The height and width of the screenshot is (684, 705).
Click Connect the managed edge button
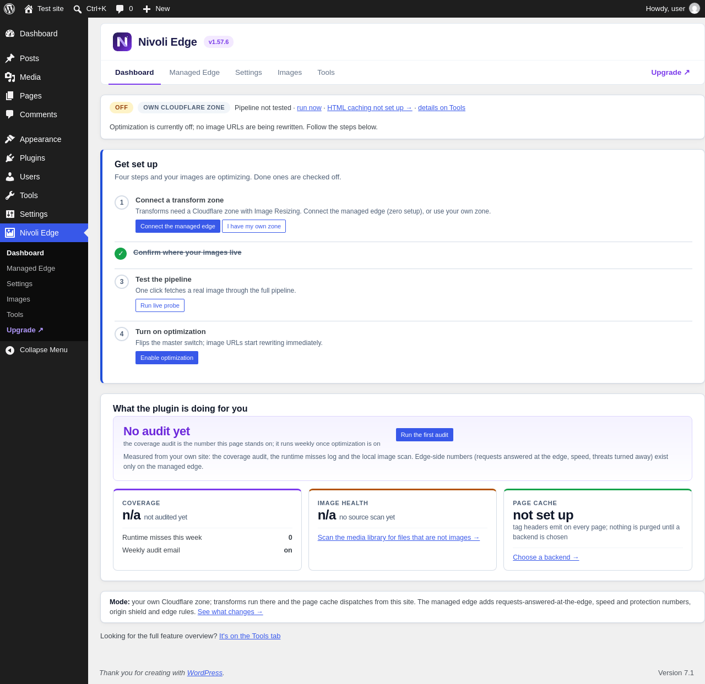click(178, 226)
